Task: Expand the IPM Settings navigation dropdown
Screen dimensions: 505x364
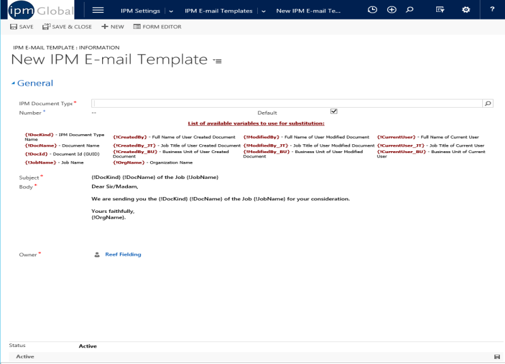Action: (x=171, y=11)
